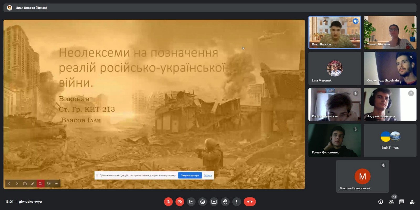Show the participants list

click(391, 202)
